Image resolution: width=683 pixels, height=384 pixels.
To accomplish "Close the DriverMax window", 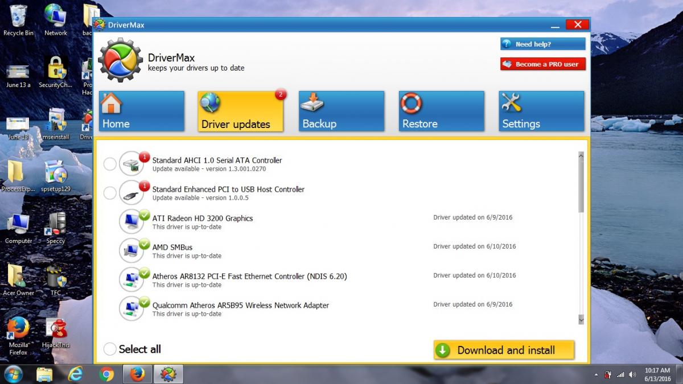I will (577, 24).
